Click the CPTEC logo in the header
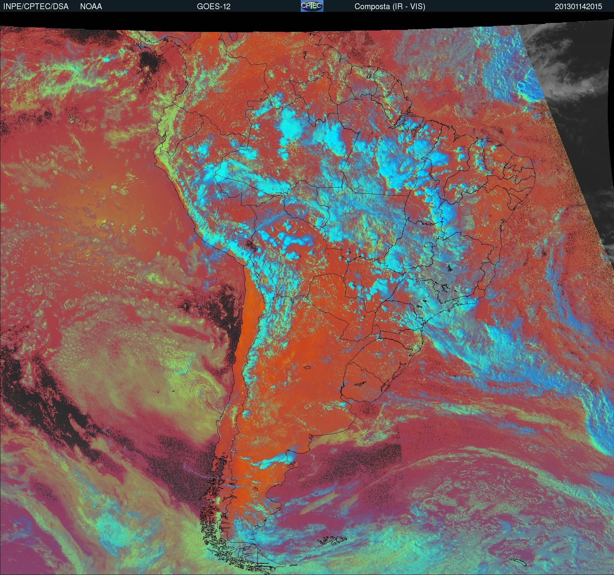The width and height of the screenshot is (614, 575). [312, 6]
